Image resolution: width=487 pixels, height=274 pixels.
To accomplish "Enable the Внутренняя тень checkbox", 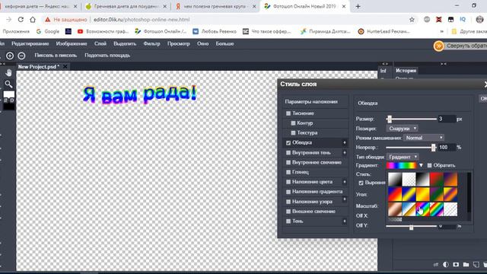I will pyautogui.click(x=288, y=152).
